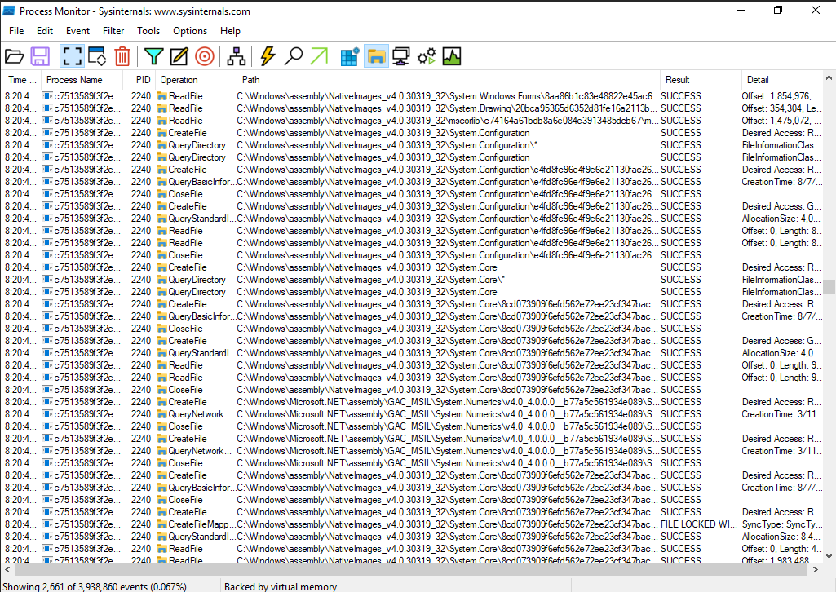Toggle Show Process and Thread Activity icon
Viewport: 836px width, 592px height.
coord(426,56)
